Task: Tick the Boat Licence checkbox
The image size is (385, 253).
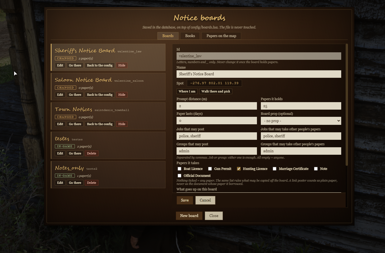Action: point(179,169)
